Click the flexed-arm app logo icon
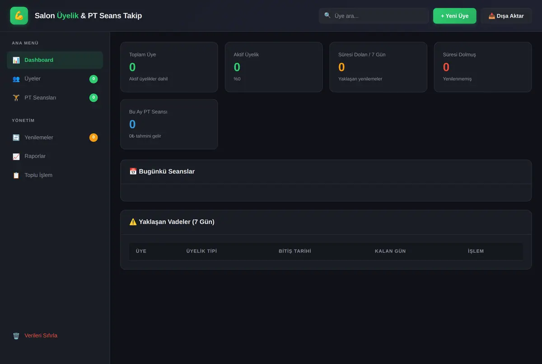Image resolution: width=542 pixels, height=364 pixels. 19,16
